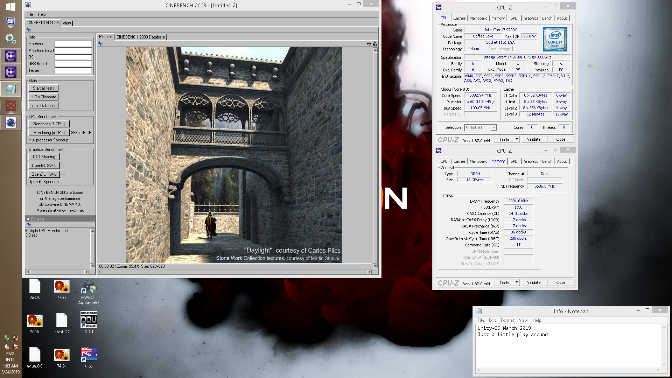Click the zoom triangle icon in Pictures panel
672x378 pixels.
coord(375,43)
